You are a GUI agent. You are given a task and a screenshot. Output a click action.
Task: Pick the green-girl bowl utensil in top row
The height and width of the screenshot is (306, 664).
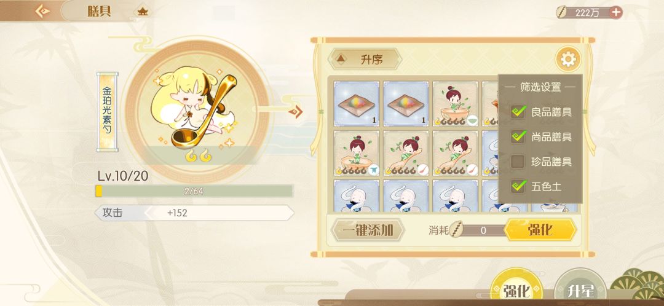coord(455,104)
